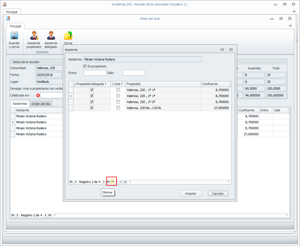
Task: Click the Asistente delegado icon
Action: point(51,36)
